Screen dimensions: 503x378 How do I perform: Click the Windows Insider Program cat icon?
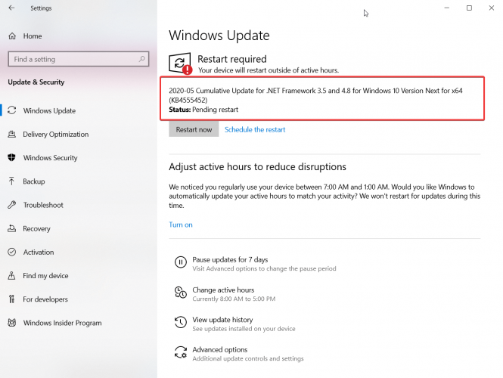12,323
